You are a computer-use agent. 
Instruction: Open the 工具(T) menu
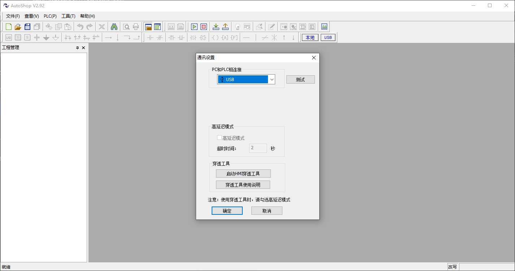68,16
